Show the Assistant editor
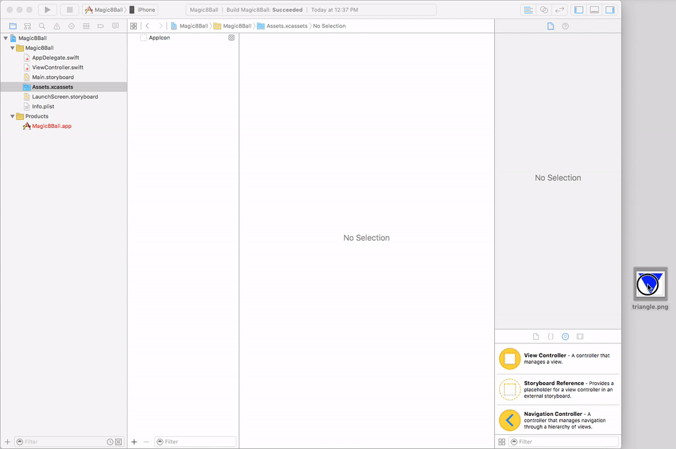Image resolution: width=676 pixels, height=449 pixels. tap(544, 9)
